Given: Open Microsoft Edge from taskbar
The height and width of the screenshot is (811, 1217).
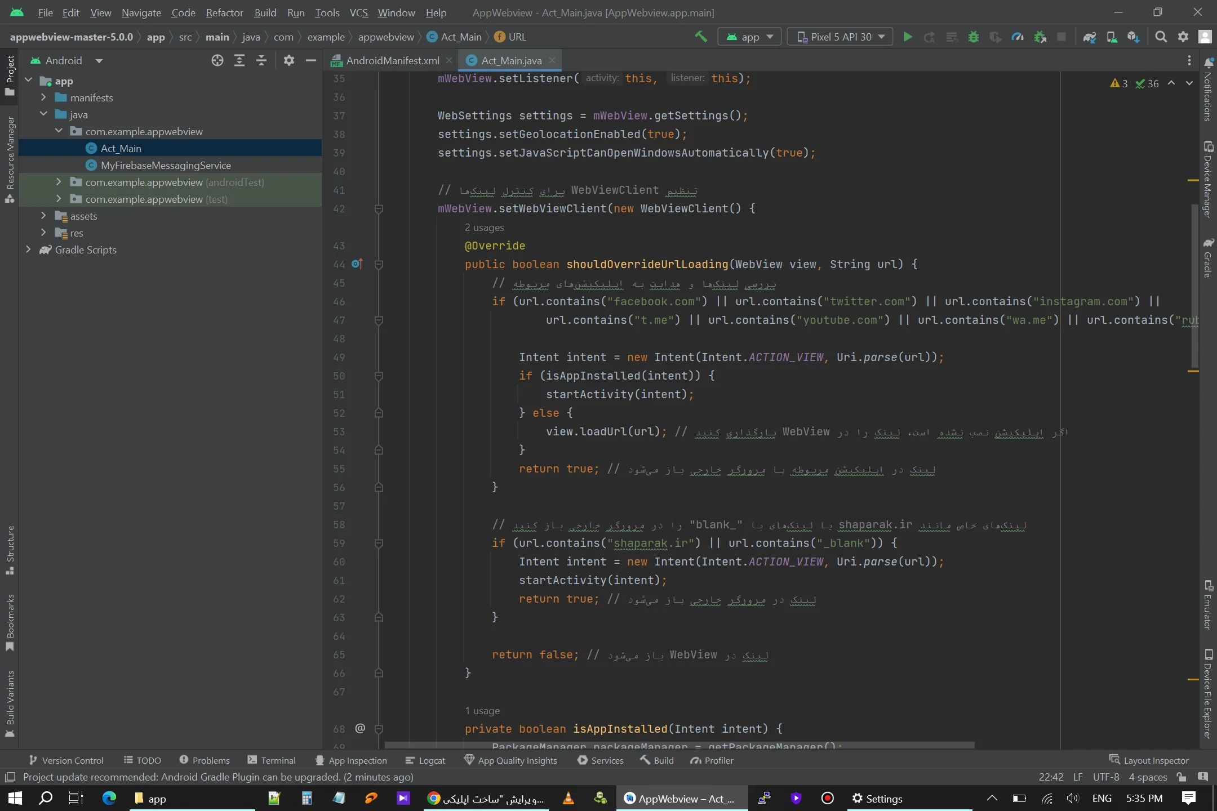Looking at the screenshot, I should pyautogui.click(x=109, y=798).
